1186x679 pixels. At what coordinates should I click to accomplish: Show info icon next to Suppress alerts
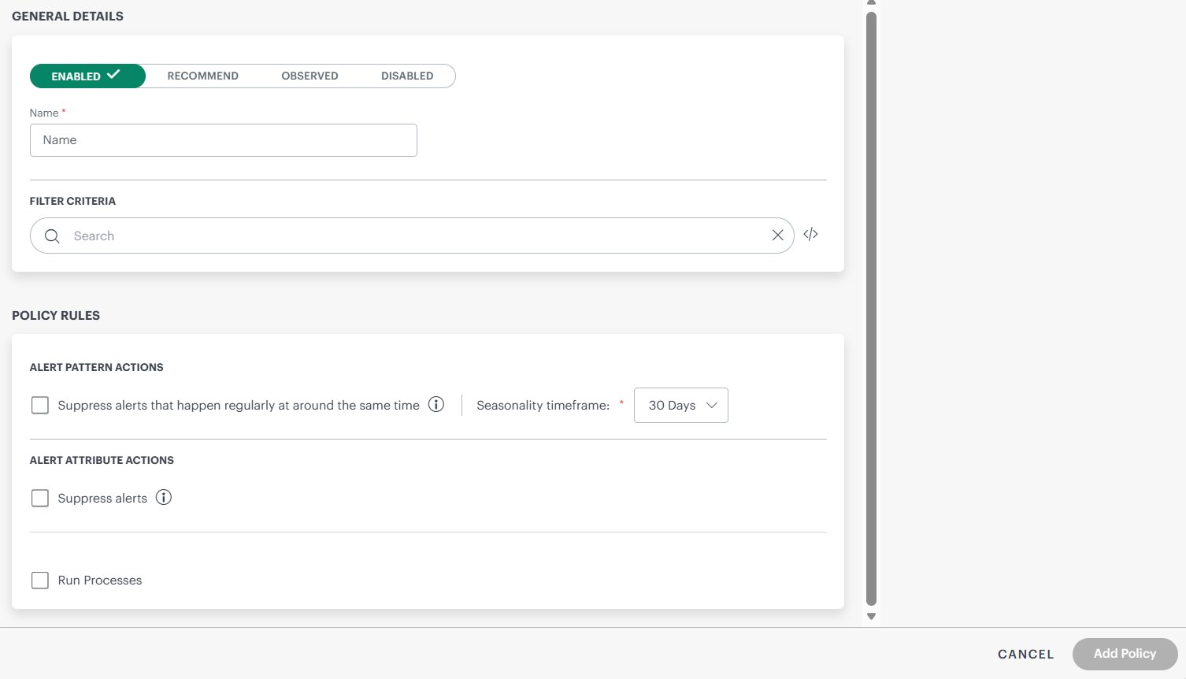tap(164, 498)
